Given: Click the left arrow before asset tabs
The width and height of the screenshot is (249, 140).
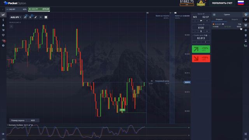Looking at the screenshot, I should [3, 9].
